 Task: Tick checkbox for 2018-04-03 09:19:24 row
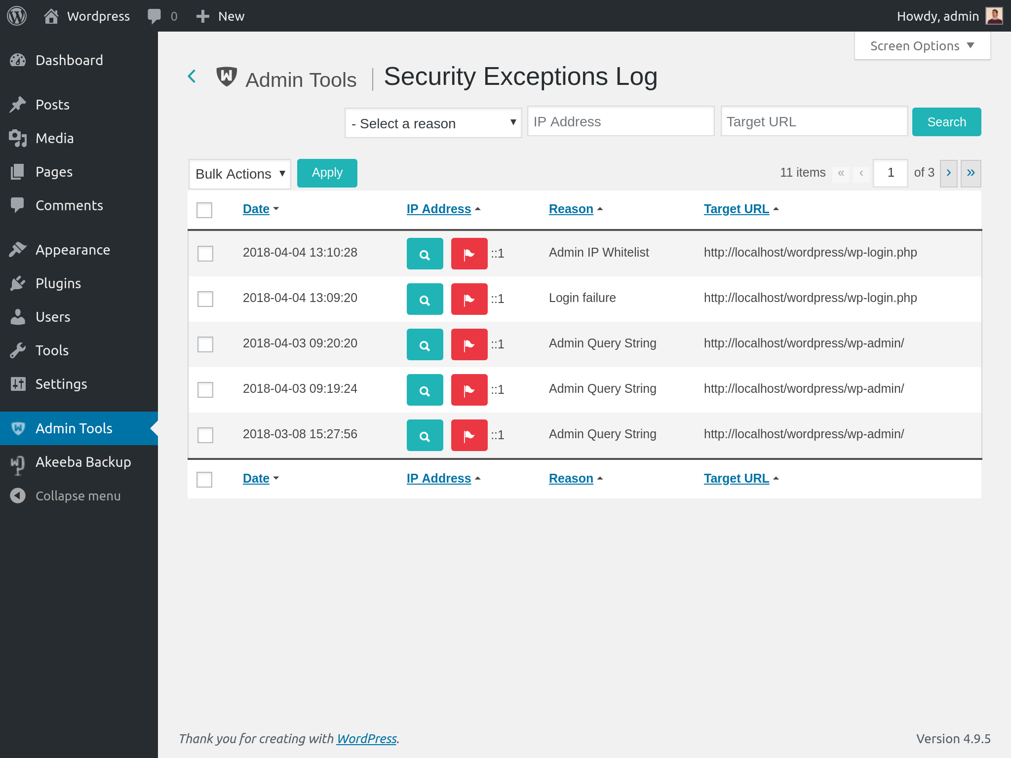[205, 390]
